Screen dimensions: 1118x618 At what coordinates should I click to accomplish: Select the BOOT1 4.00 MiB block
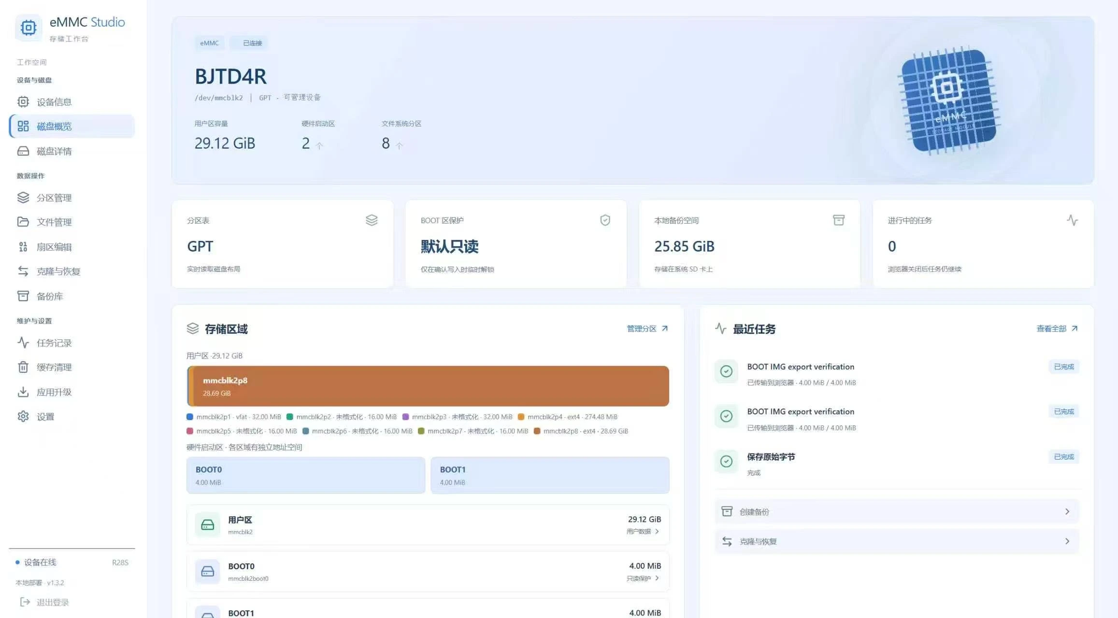pos(550,475)
